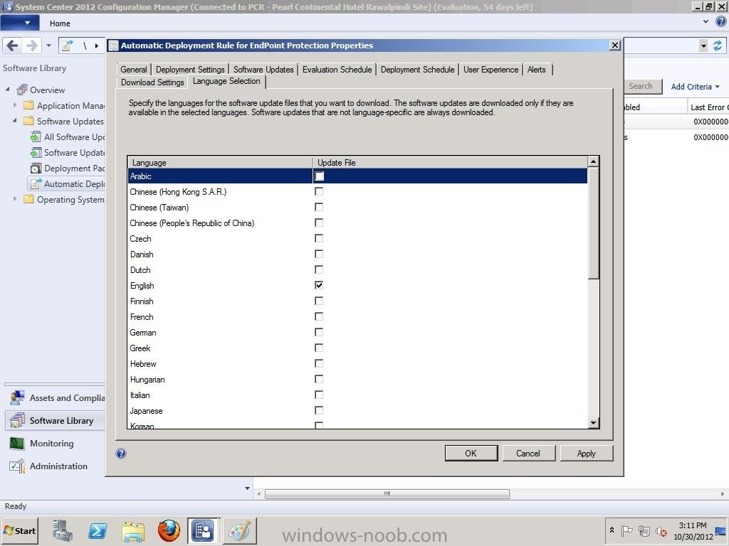
Task: Click the clock in the system tray
Action: [x=693, y=530]
